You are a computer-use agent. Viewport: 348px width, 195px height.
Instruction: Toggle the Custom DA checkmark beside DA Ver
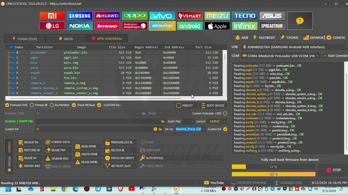(225, 129)
